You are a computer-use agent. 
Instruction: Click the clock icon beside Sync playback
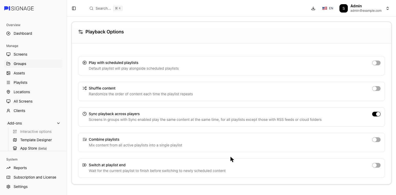[x=85, y=114]
